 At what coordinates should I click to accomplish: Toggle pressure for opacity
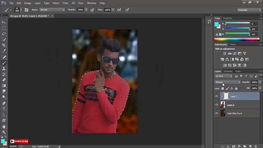pos(92,10)
